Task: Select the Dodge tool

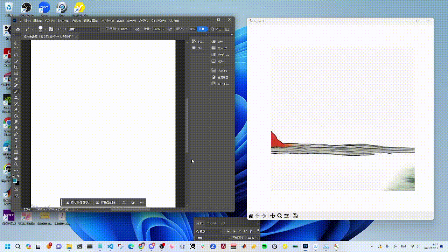Action: 16,128
